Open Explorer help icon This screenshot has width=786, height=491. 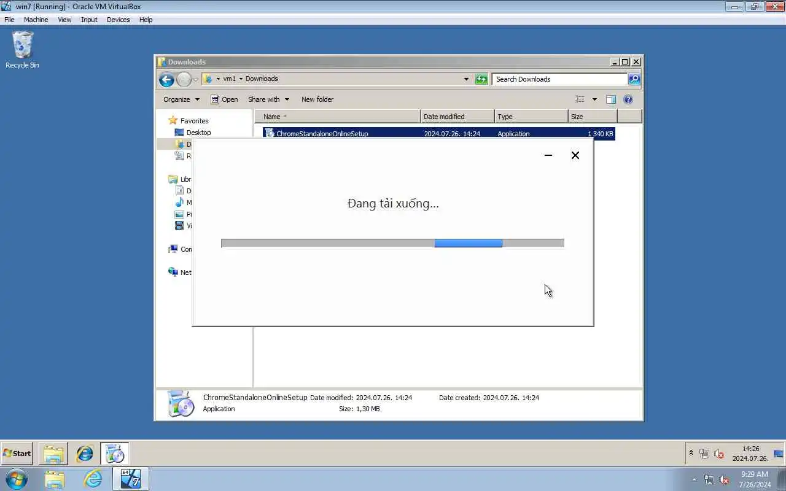[628, 99]
